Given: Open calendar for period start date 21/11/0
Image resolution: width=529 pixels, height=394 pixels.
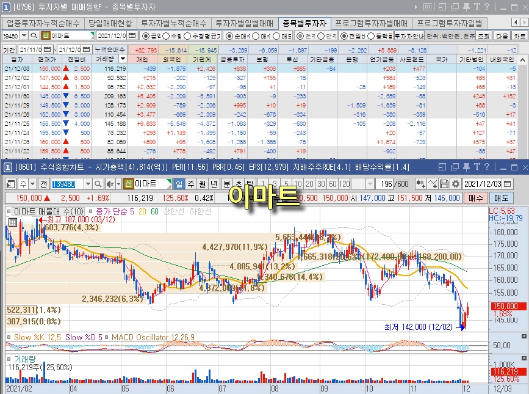Looking at the screenshot, I should [x=47, y=49].
